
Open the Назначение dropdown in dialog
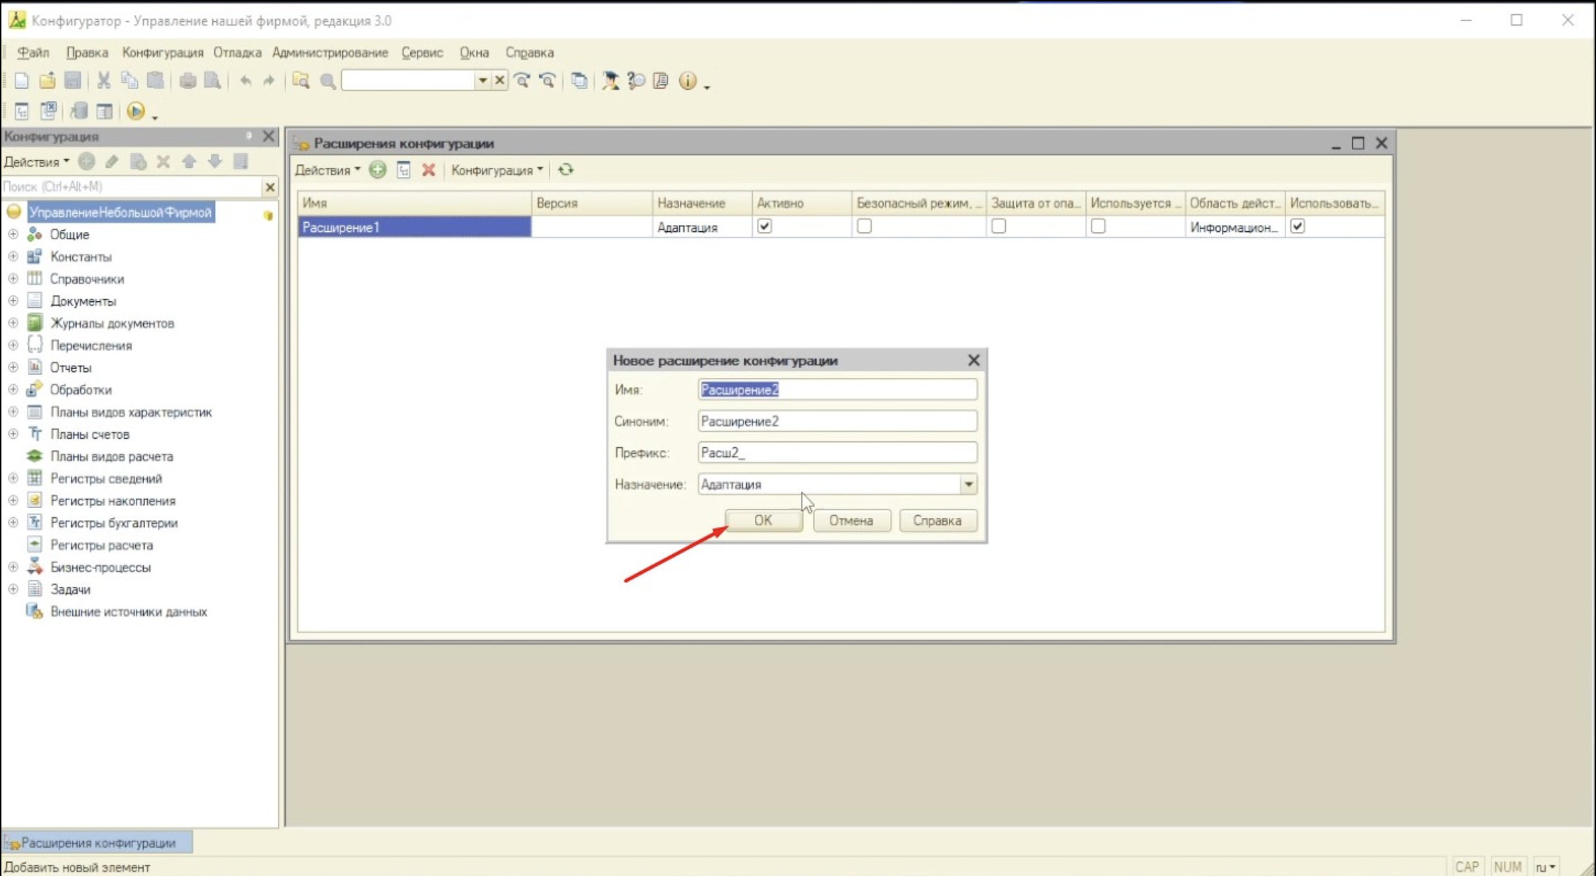[x=968, y=484]
